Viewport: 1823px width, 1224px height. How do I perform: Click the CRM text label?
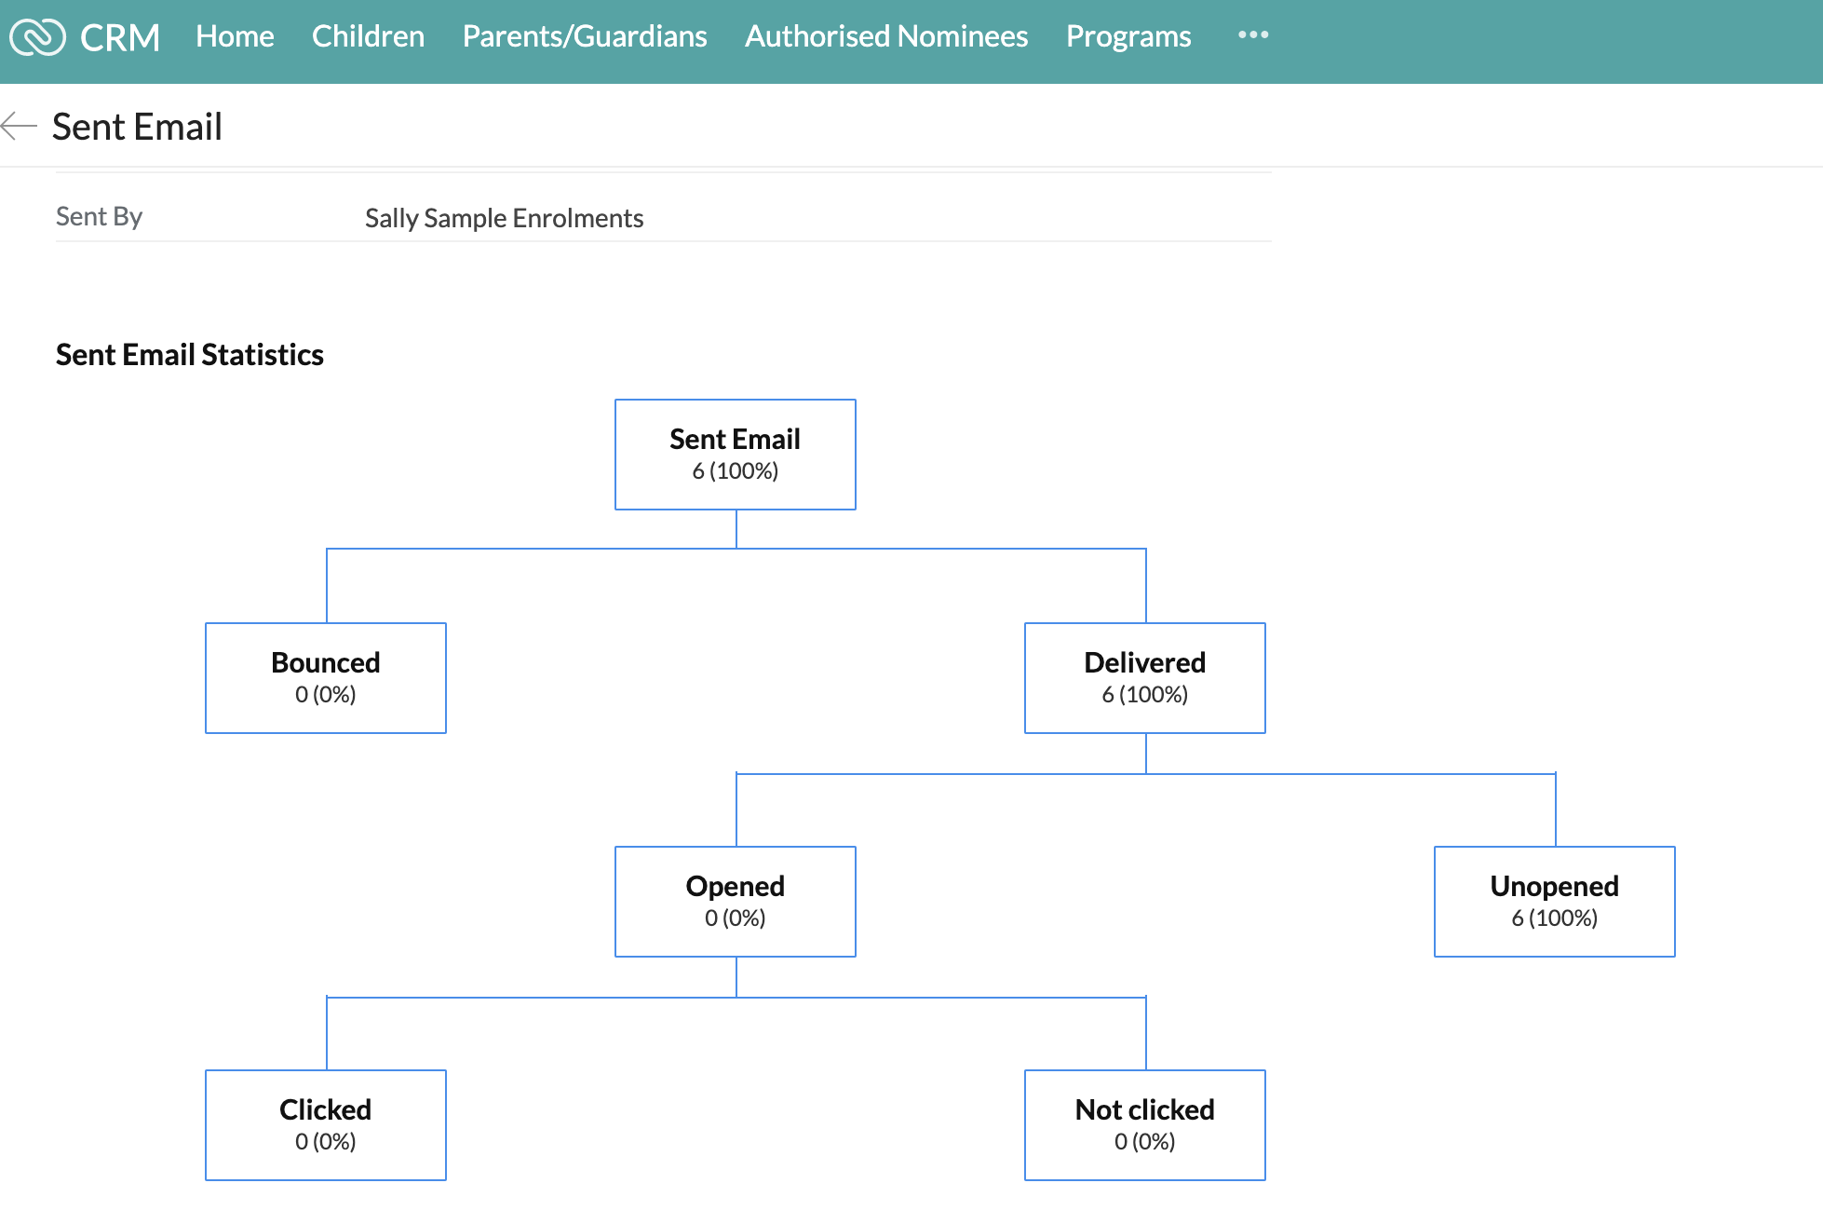pos(120,37)
